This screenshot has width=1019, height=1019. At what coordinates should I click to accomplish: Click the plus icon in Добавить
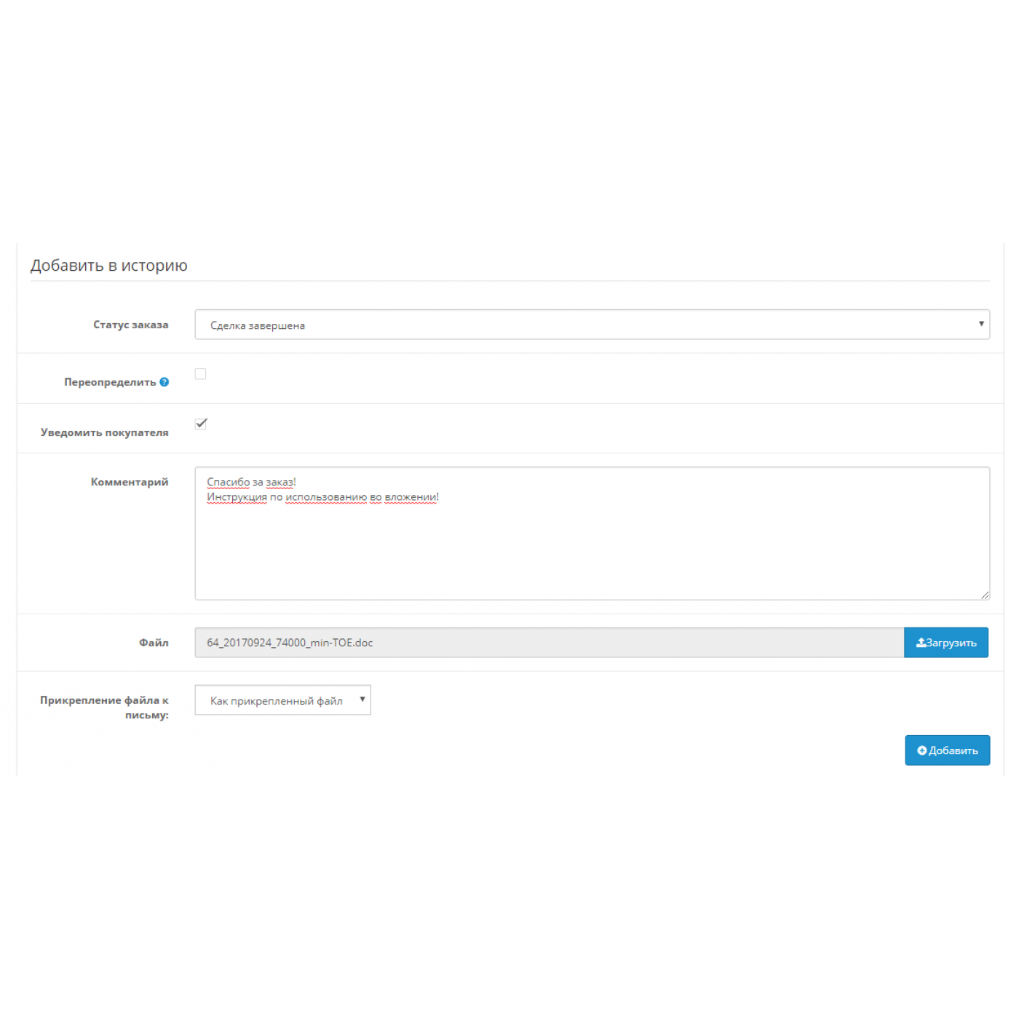(921, 750)
